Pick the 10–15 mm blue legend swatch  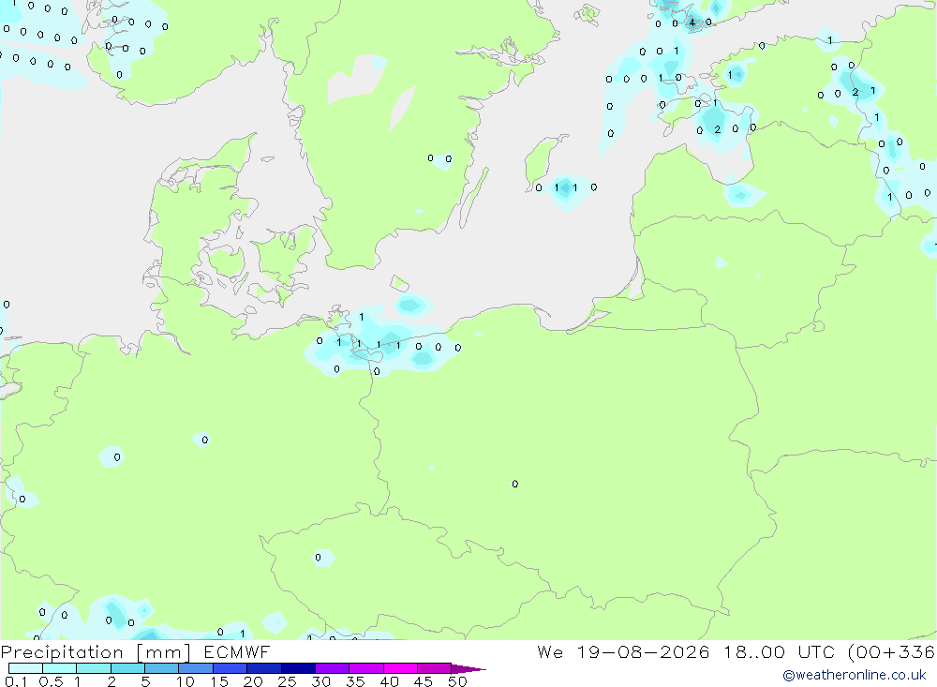pos(196,668)
